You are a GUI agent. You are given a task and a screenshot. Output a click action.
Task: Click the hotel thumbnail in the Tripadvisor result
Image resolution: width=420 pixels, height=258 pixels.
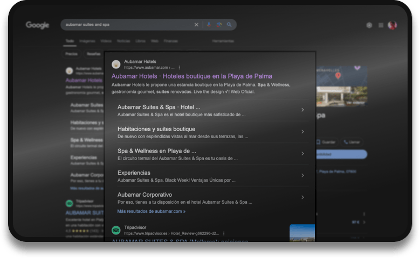click(302, 233)
